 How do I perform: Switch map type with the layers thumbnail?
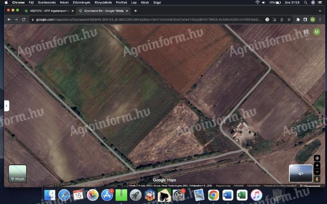18,173
